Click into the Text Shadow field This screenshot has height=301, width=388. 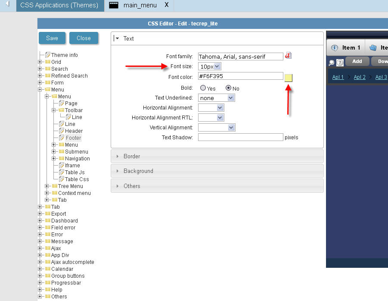pyautogui.click(x=241, y=137)
